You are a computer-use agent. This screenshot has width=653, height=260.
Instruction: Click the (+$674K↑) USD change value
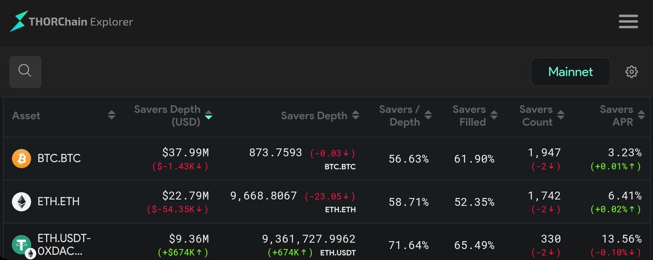tap(183, 252)
